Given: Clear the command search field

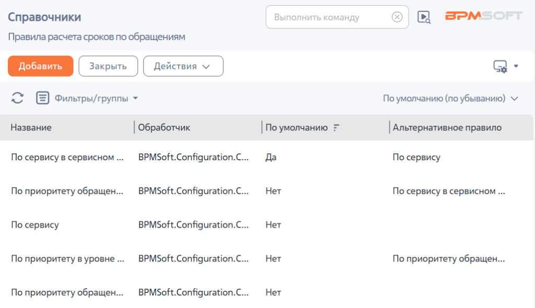Looking at the screenshot, I should 397,17.
